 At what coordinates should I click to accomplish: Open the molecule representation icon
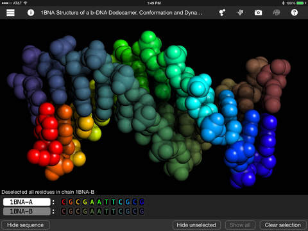(222, 13)
